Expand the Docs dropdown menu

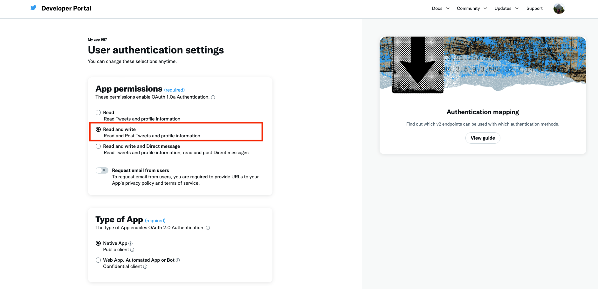coord(441,8)
